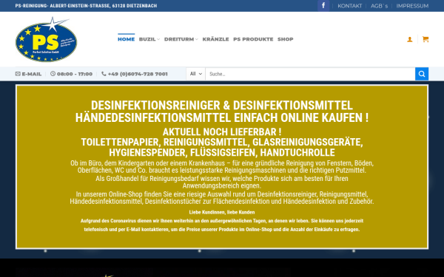The height and width of the screenshot is (277, 444).
Task: Click the PS Perfect Solution logo
Action: tap(46, 40)
